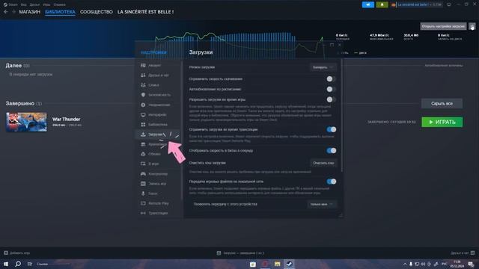Open Аккаунт section in settings sidebar

[154, 65]
